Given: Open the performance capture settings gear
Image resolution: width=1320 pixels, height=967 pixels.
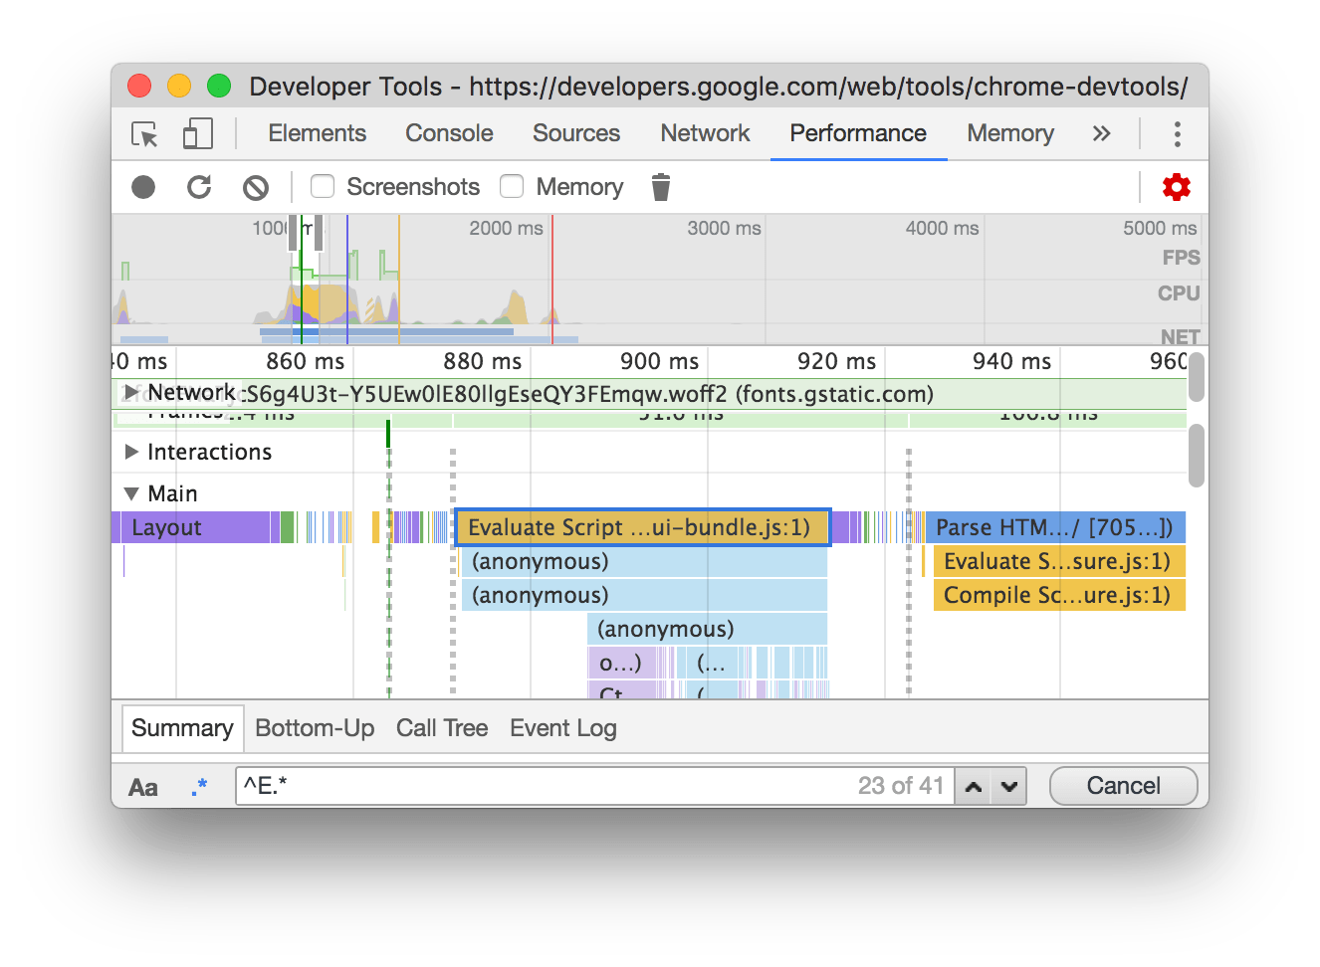Looking at the screenshot, I should (1175, 187).
